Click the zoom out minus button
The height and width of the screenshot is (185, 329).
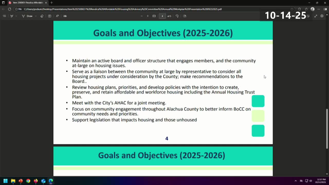click(142, 16)
